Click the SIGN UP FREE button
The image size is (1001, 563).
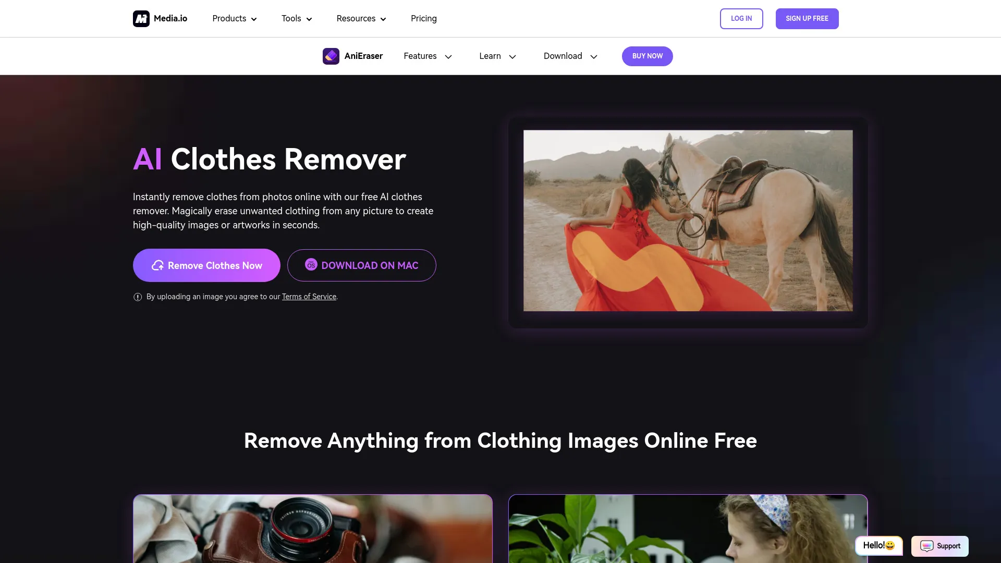[807, 19]
